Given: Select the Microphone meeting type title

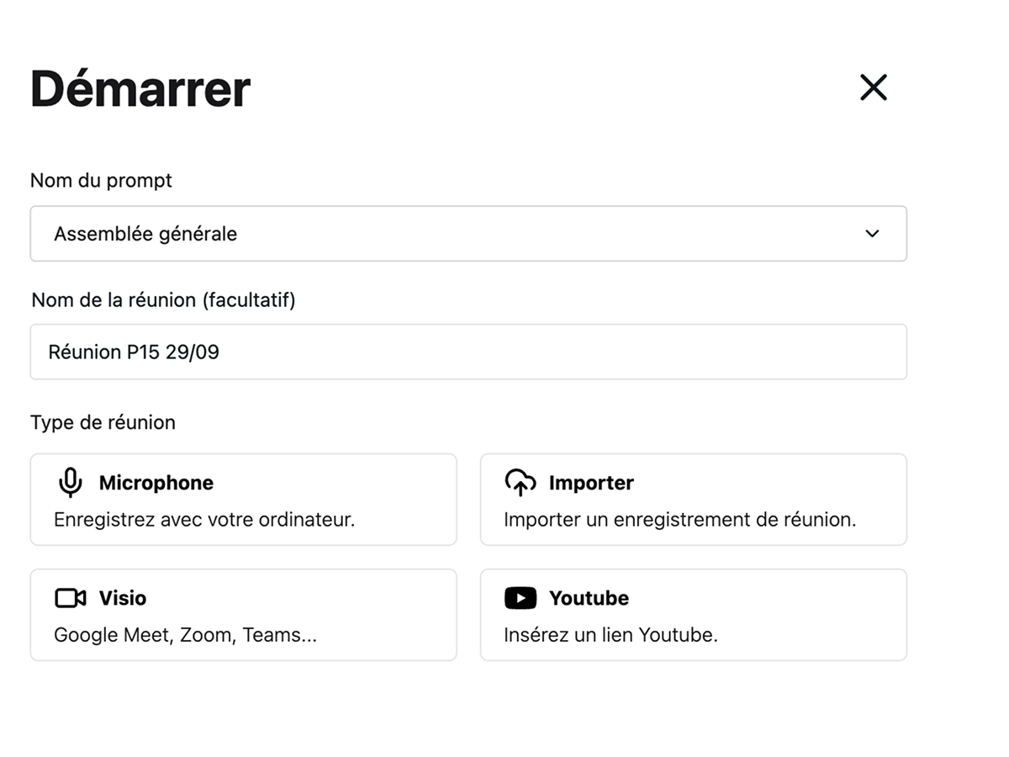Looking at the screenshot, I should pos(156,483).
